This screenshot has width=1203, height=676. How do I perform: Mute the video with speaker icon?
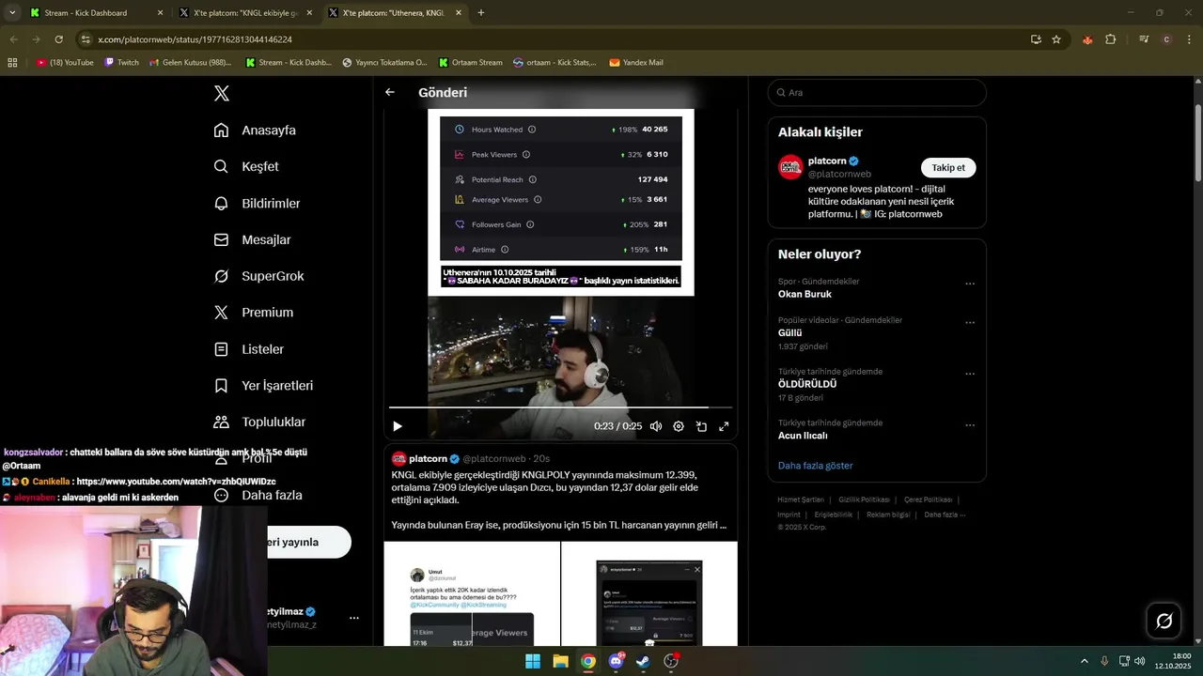(x=656, y=426)
